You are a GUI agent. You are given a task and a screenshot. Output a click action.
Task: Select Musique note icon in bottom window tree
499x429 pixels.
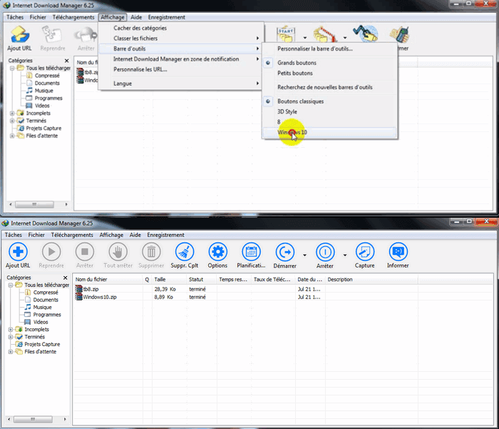29,307
